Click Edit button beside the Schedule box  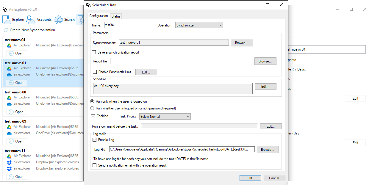coord(265,87)
